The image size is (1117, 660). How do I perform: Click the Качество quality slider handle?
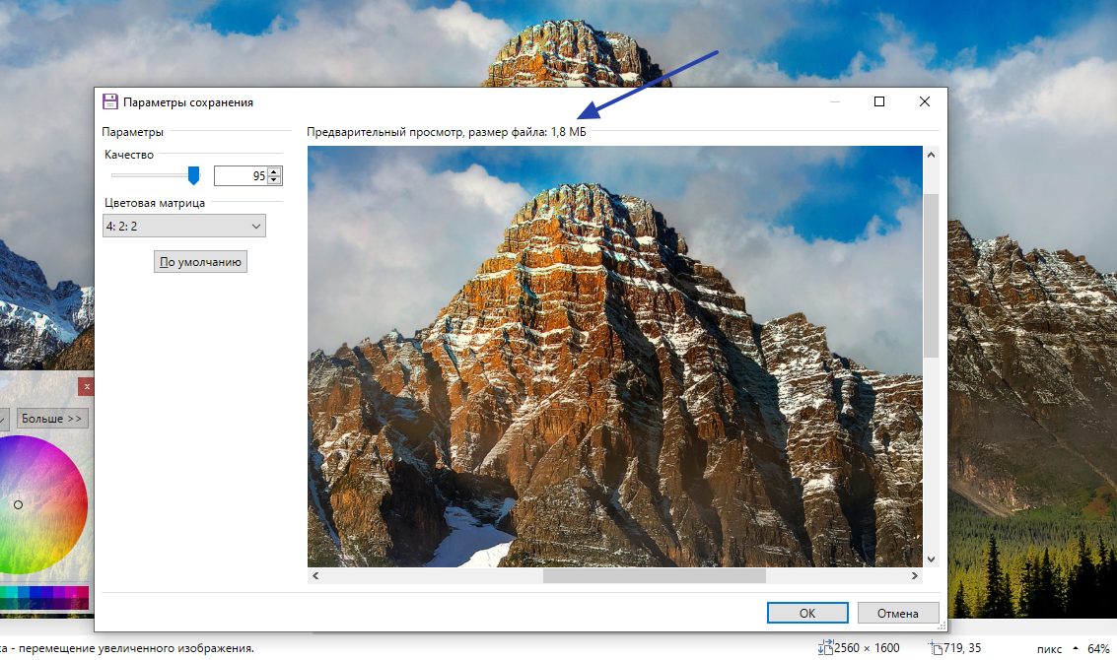point(194,175)
